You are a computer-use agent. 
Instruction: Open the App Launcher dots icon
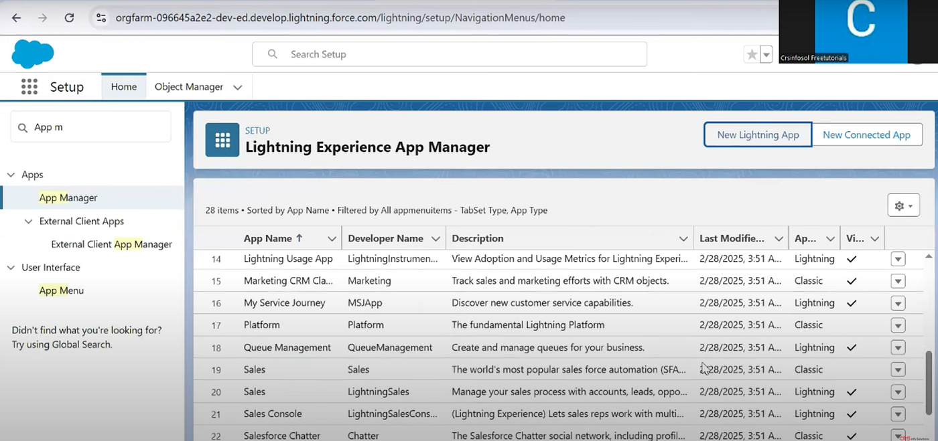[29, 86]
